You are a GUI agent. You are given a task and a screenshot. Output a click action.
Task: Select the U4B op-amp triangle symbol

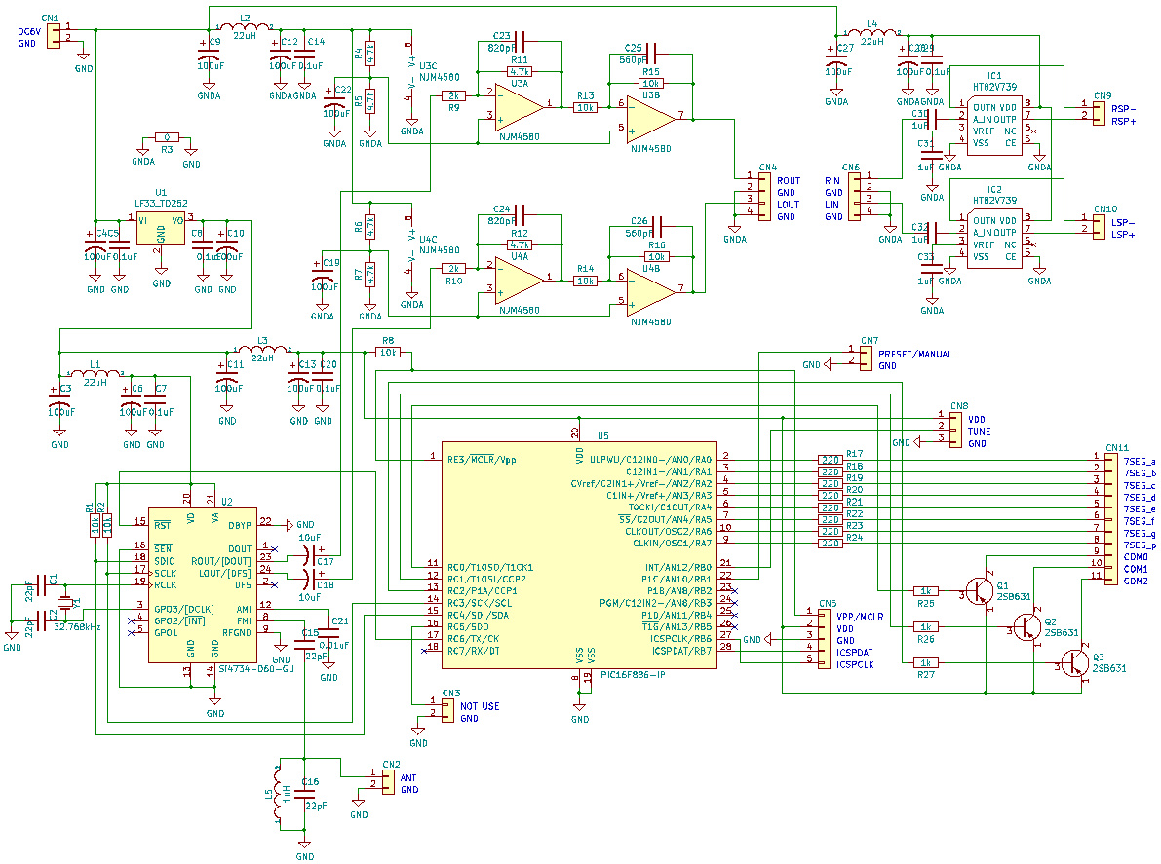650,289
